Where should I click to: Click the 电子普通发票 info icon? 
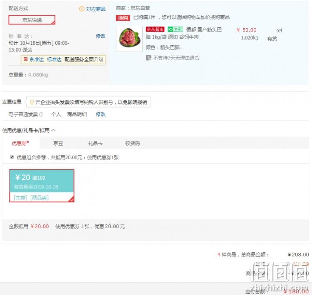41,115
